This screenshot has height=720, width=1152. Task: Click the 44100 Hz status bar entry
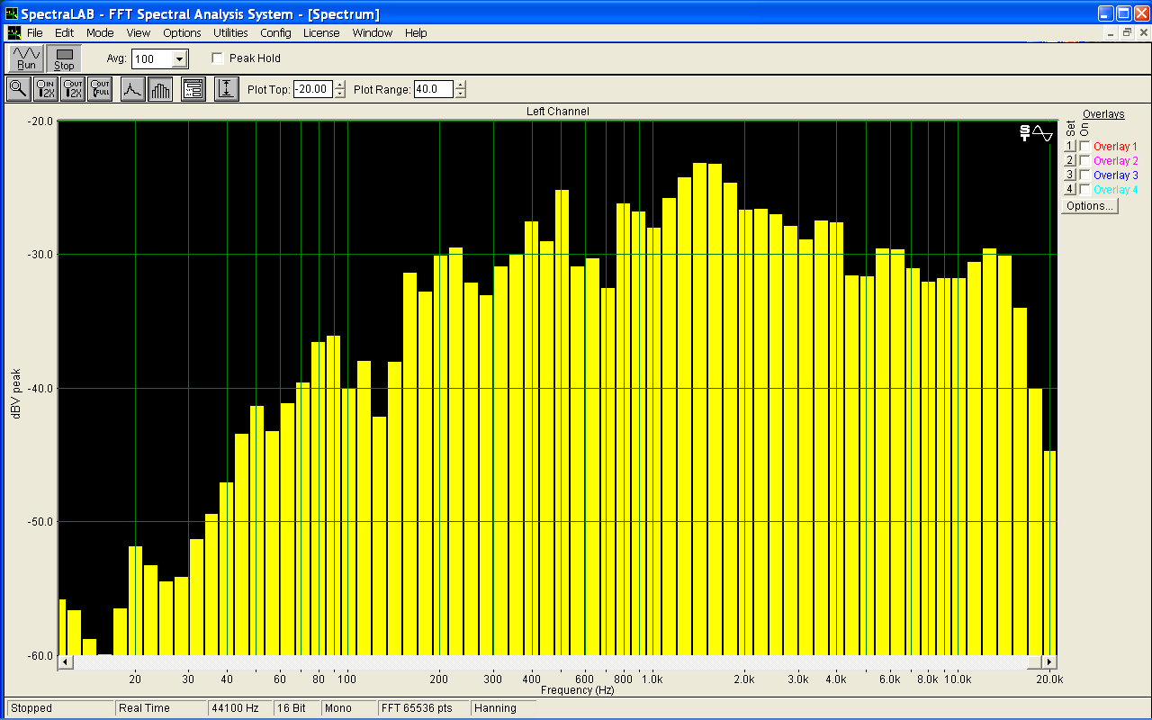pyautogui.click(x=240, y=708)
